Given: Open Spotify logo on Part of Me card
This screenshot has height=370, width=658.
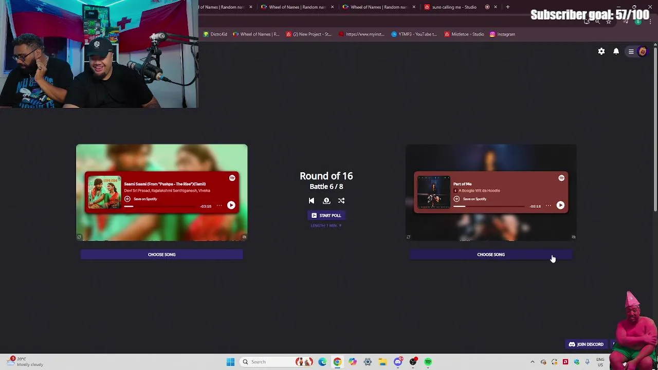Looking at the screenshot, I should coord(561,178).
